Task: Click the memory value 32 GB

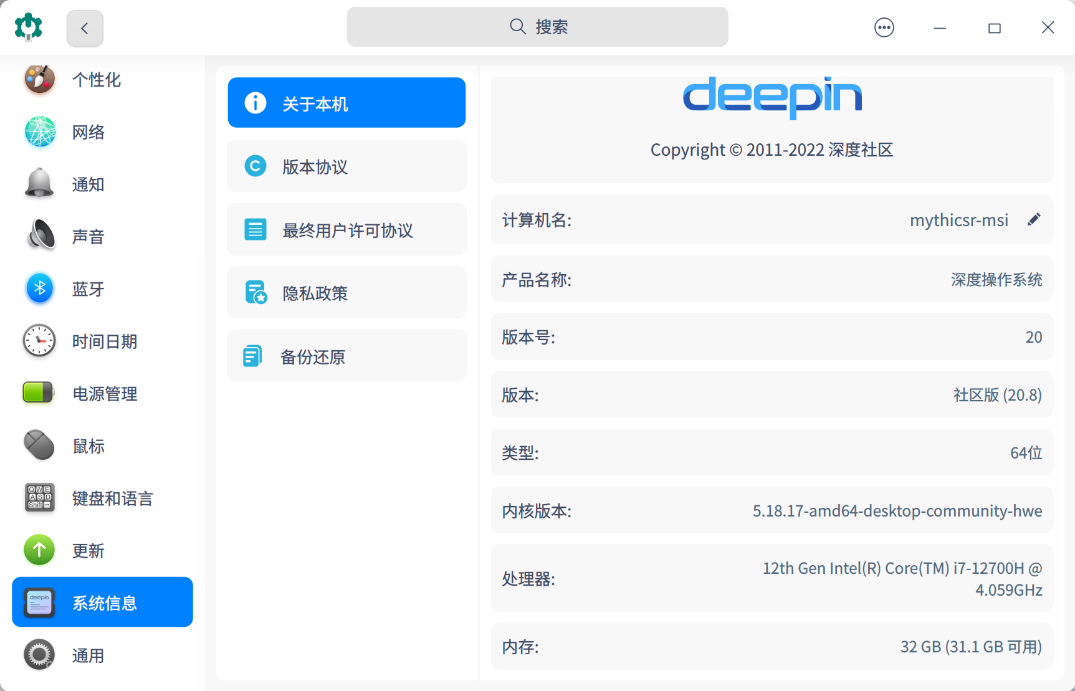Action: pos(971,647)
